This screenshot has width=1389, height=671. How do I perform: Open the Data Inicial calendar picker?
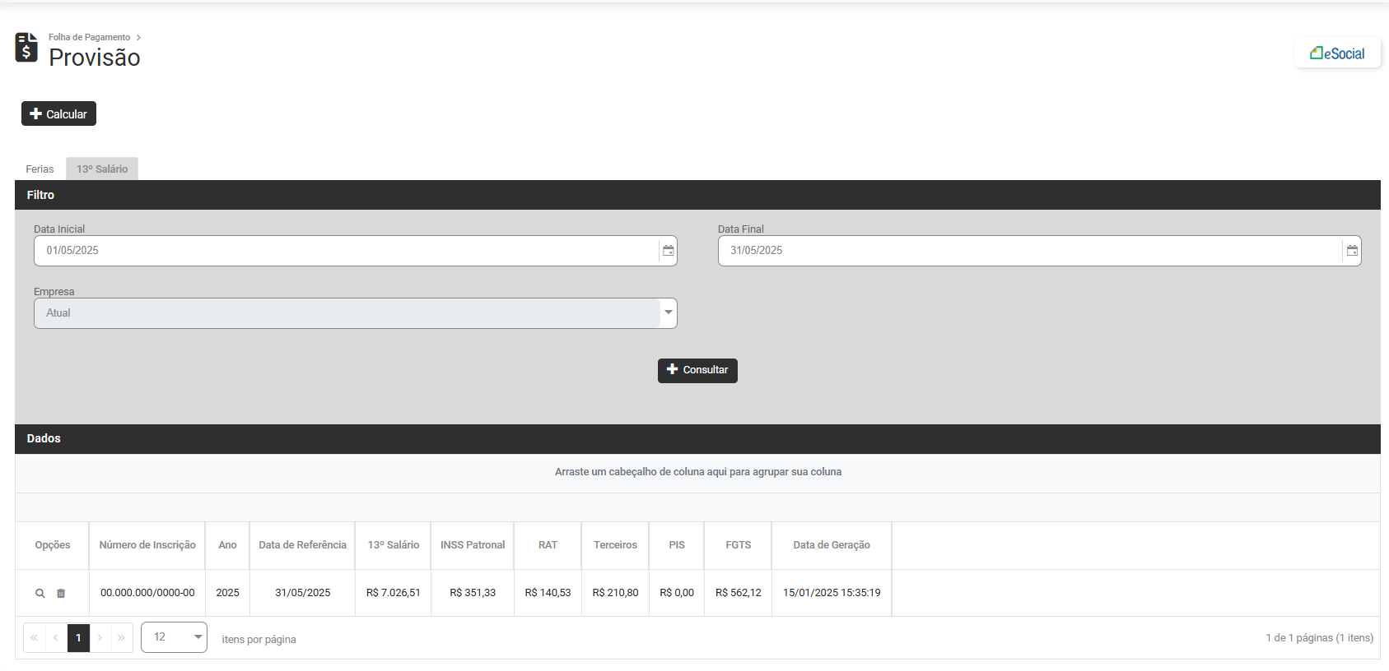click(x=668, y=251)
